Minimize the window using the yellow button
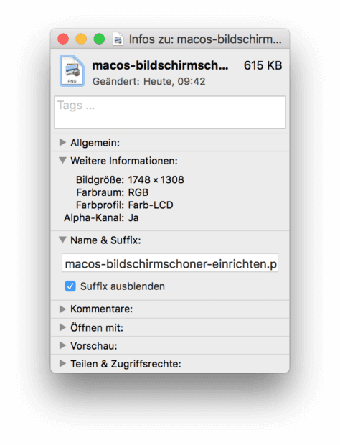This screenshot has width=340, height=445. (x=81, y=39)
